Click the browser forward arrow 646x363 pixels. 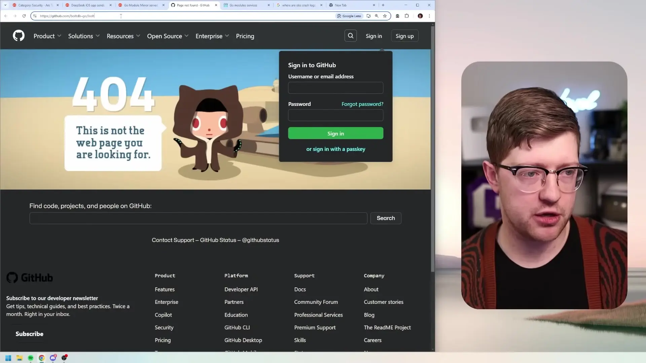pyautogui.click(x=15, y=16)
